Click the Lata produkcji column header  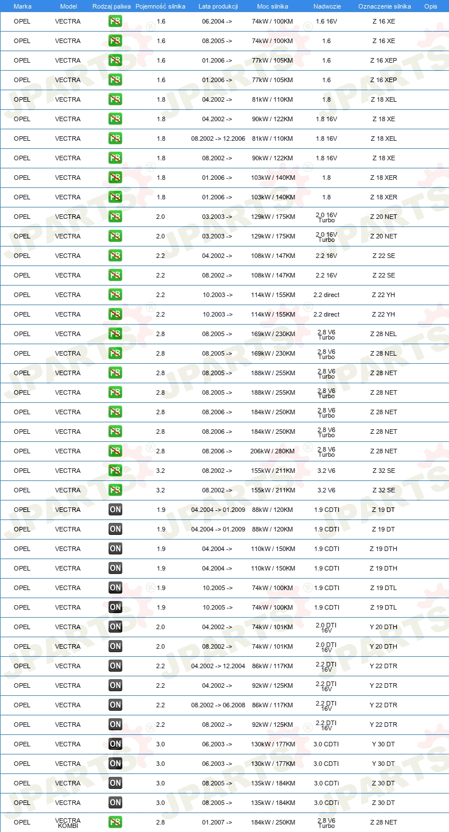click(218, 6)
